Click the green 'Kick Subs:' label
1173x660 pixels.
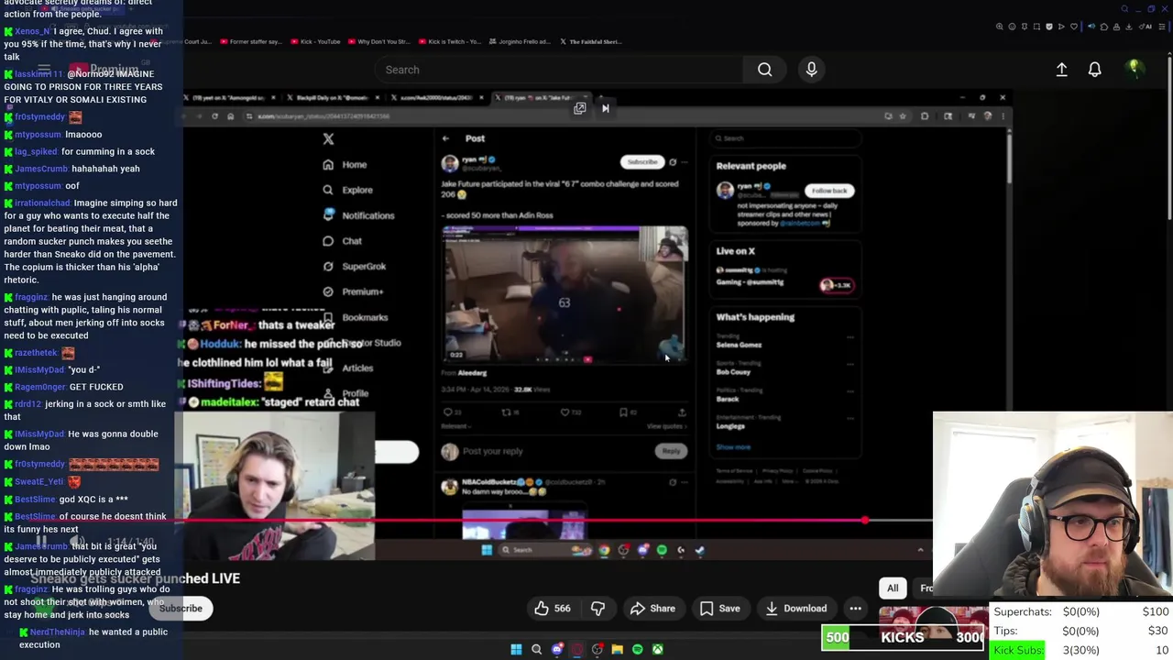[x=1018, y=650]
